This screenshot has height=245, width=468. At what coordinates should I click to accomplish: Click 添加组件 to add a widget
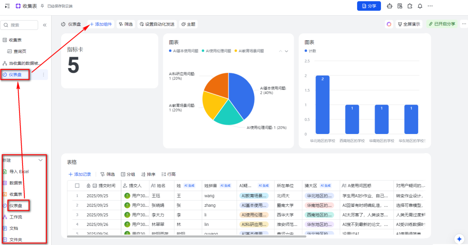[x=101, y=24]
